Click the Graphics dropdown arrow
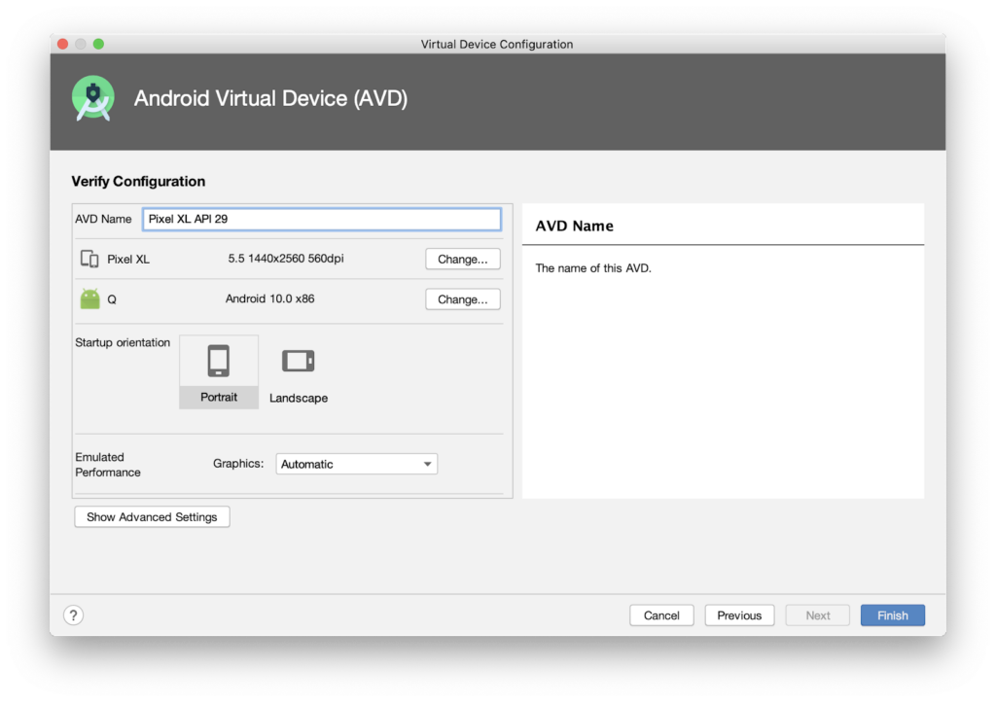This screenshot has height=702, width=996. click(x=427, y=464)
